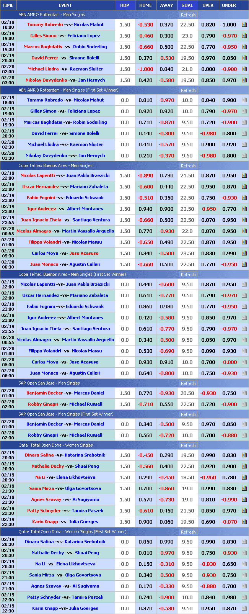
Task: Select home odds -0.530 for Tommy Robredo
Action: [145, 25]
